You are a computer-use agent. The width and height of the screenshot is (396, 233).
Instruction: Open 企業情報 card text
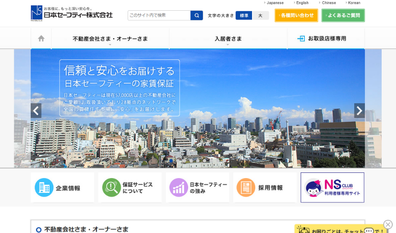tap(68, 188)
